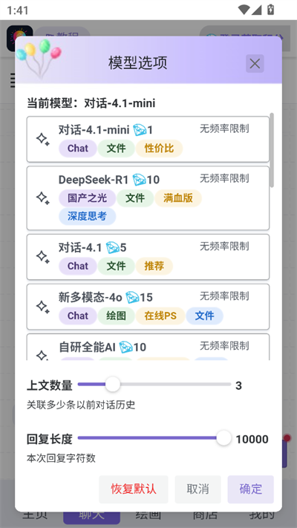Viewport: 297px width, 528px height.
Task: Close the 模型选项 dialog with X icon
Action: (255, 63)
